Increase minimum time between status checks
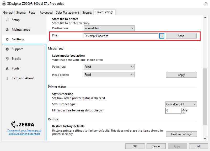The height and width of the screenshot is (151, 210). point(183,109)
